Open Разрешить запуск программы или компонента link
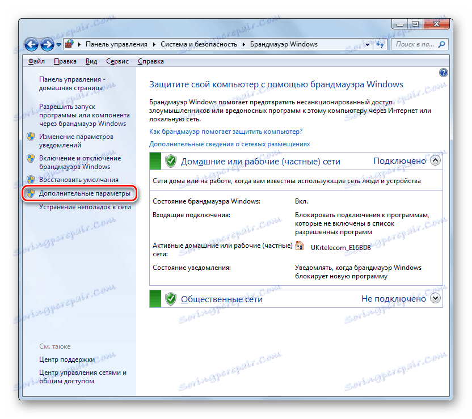The width and height of the screenshot is (472, 419). pyautogui.click(x=85, y=115)
